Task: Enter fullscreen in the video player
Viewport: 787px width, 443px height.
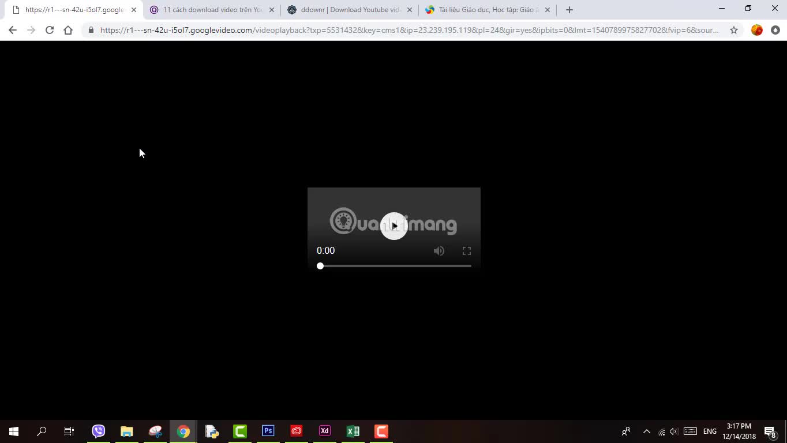Action: (x=467, y=251)
